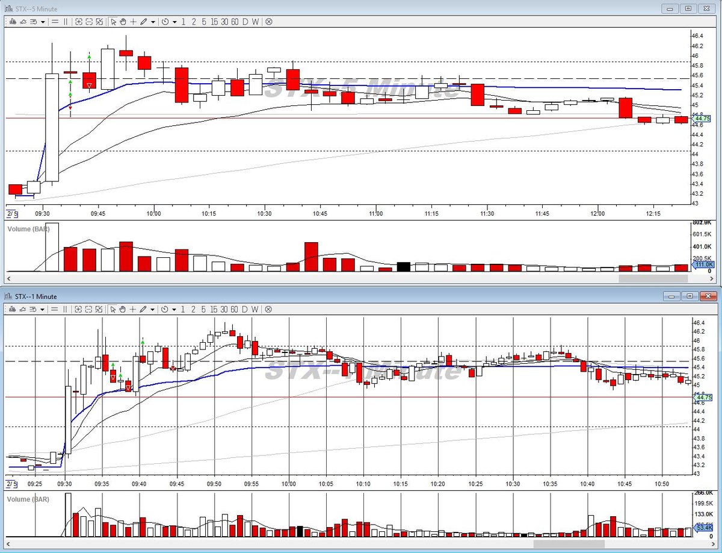This screenshot has height=553, width=722.
Task: Open the dropdown arrow beside the pencil tool, top chart
Action: click(x=153, y=22)
